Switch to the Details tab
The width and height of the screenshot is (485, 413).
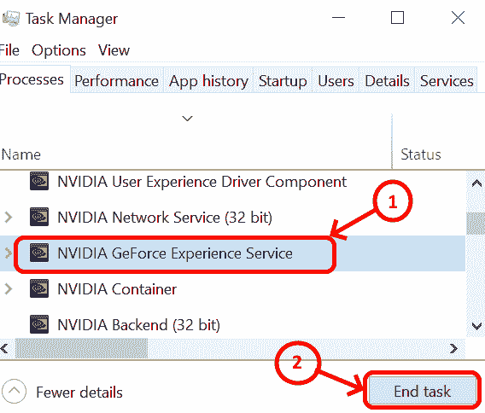(x=387, y=81)
